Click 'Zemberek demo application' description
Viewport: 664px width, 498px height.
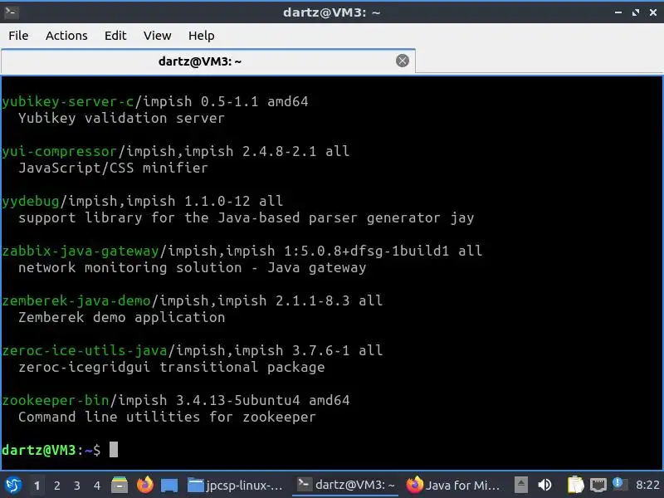pos(121,318)
